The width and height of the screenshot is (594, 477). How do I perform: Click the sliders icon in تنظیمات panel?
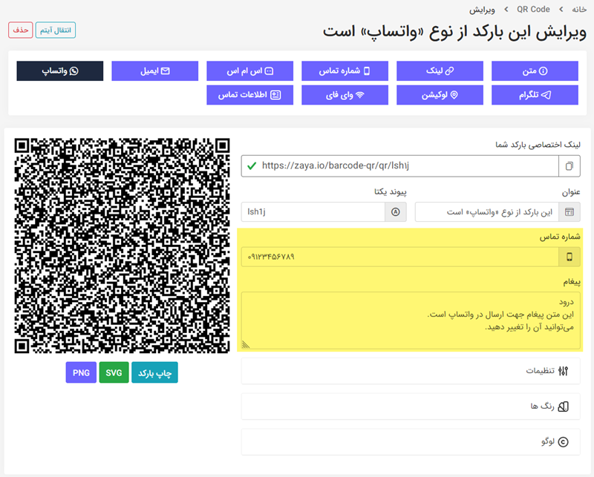tap(563, 371)
